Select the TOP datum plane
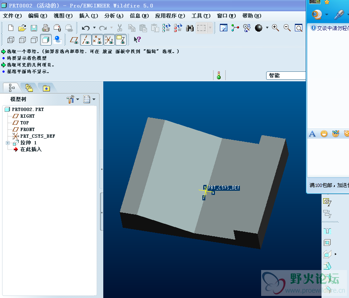Screen dimensions: 349x298 coord(21,123)
